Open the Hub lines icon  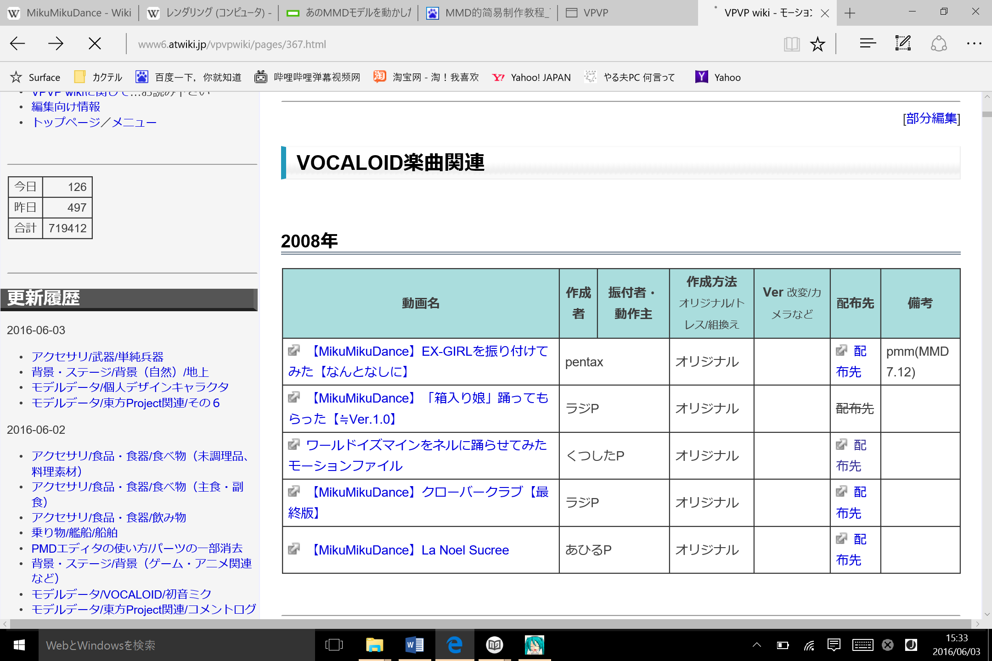pos(868,44)
